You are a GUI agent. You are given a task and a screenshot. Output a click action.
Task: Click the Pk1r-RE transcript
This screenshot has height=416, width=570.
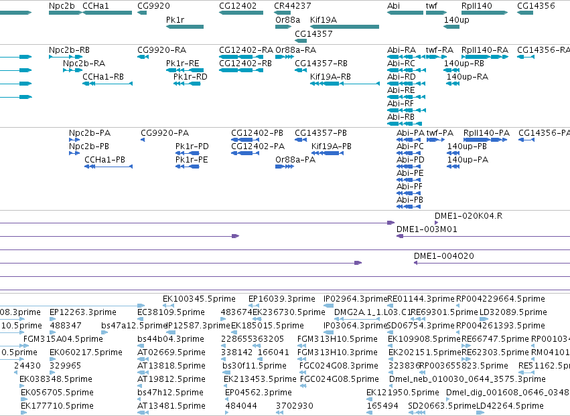pyautogui.click(x=185, y=70)
